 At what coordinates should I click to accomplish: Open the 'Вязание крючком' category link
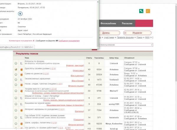click(x=76, y=125)
